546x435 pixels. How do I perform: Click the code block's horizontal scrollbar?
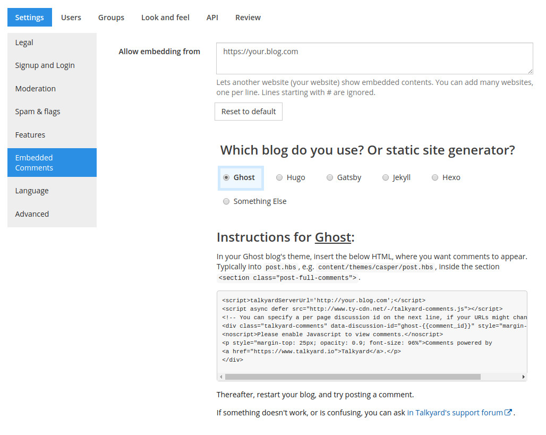coord(353,377)
